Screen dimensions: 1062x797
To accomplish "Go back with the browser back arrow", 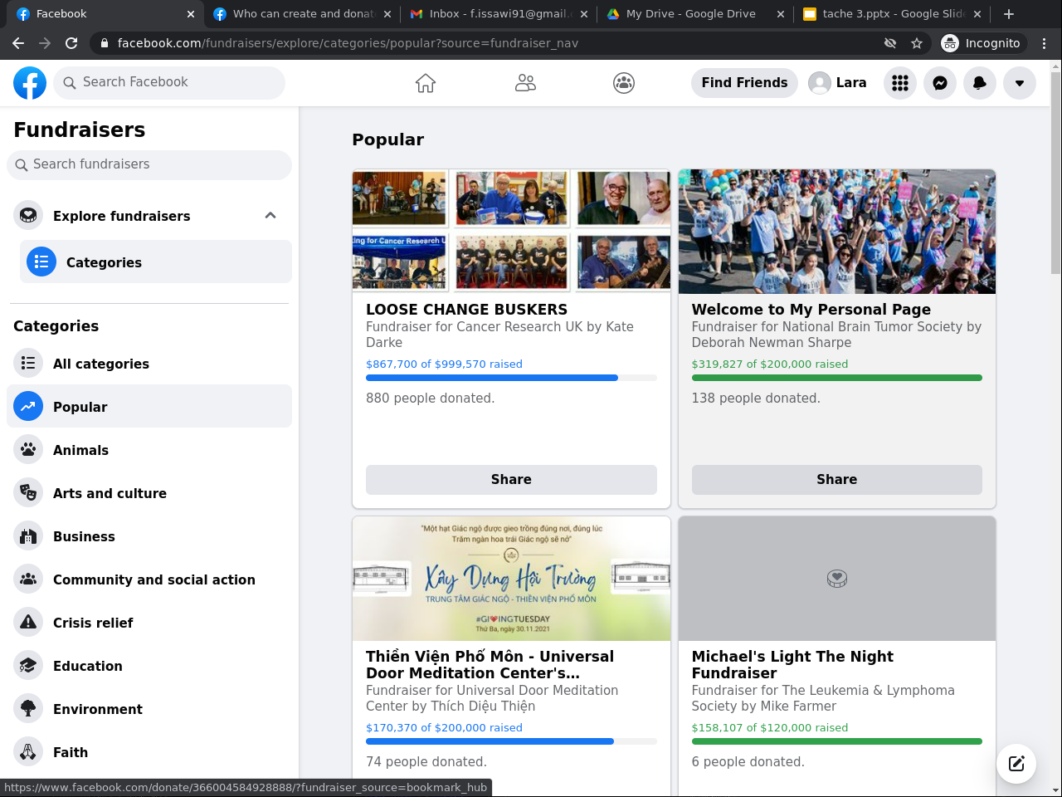I will tap(18, 43).
